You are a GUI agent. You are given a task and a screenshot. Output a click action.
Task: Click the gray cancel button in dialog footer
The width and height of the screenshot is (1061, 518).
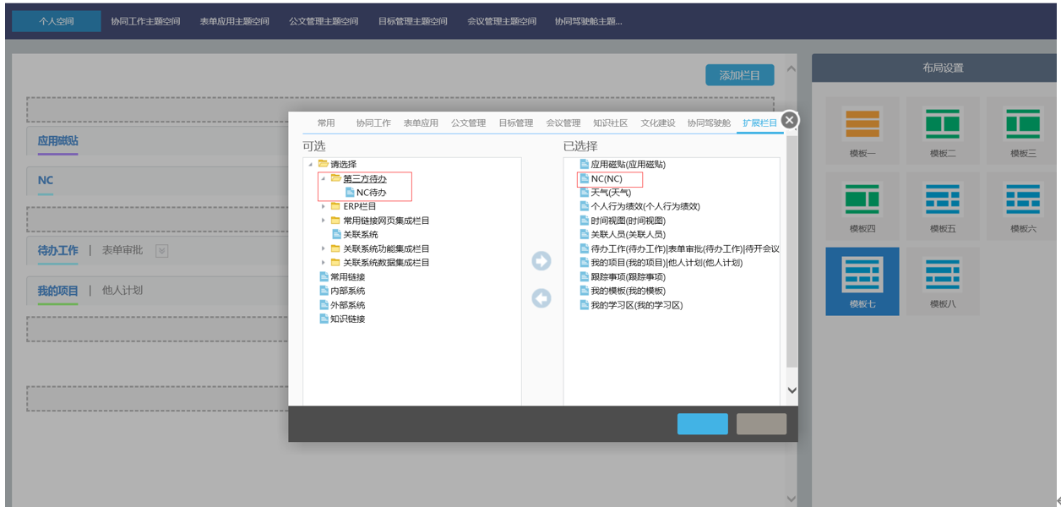point(761,424)
